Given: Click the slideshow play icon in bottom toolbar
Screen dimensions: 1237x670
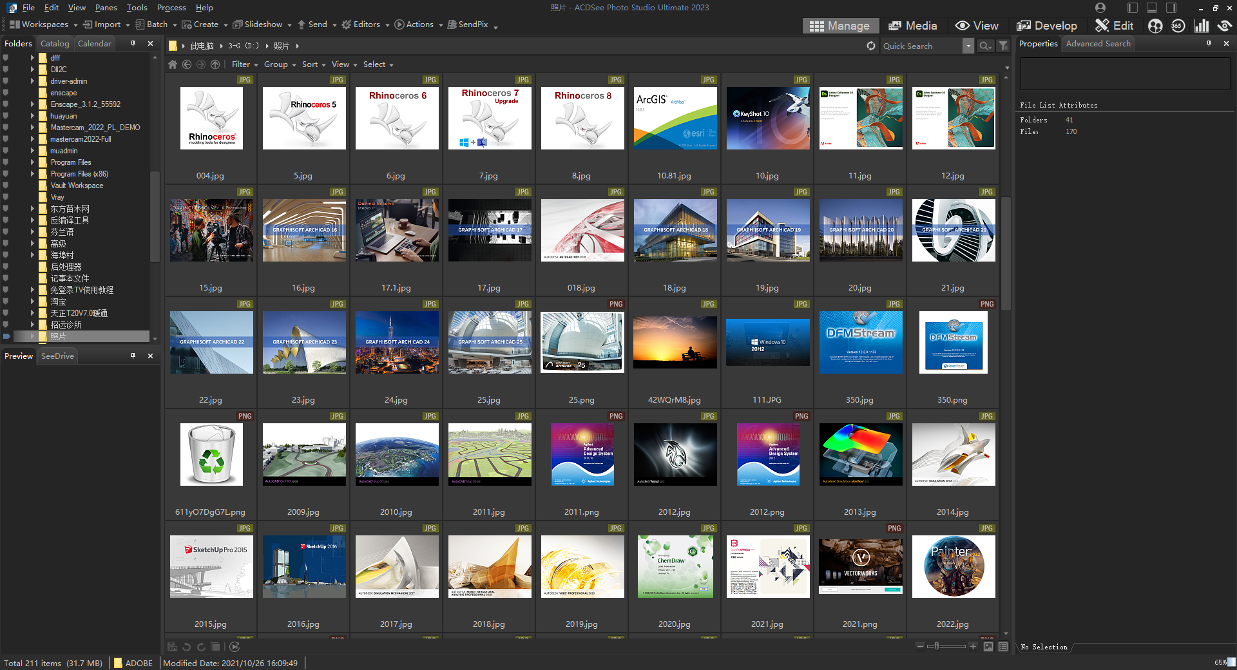Looking at the screenshot, I should click(x=235, y=647).
